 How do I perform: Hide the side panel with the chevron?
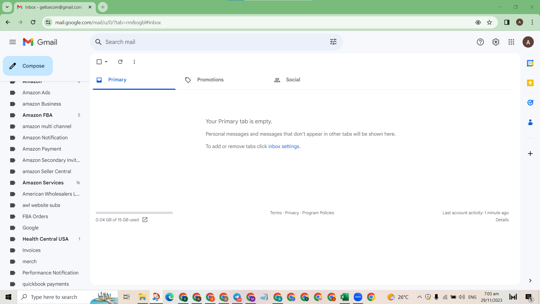pyautogui.click(x=530, y=280)
